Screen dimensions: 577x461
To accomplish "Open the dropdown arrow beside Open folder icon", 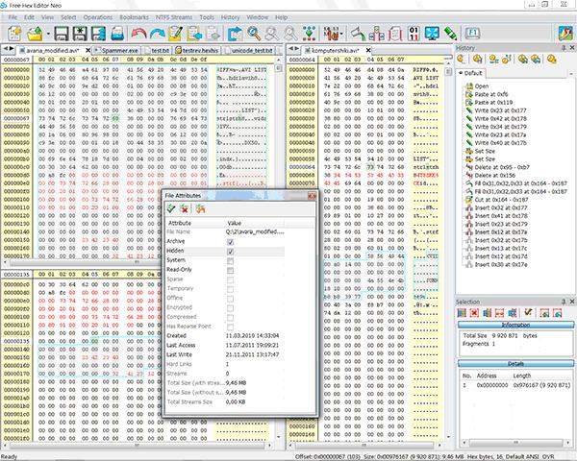I will point(48,34).
